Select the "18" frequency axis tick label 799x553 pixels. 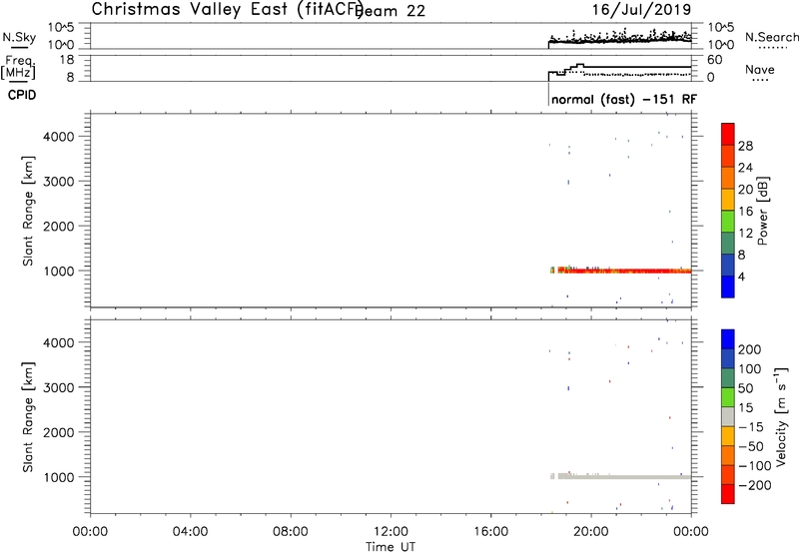pyautogui.click(x=66, y=60)
